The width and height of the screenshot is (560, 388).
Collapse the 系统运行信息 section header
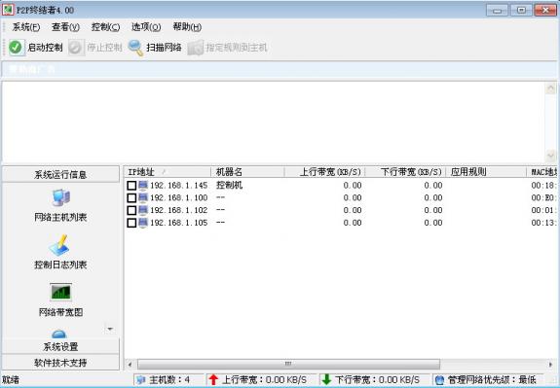60,174
